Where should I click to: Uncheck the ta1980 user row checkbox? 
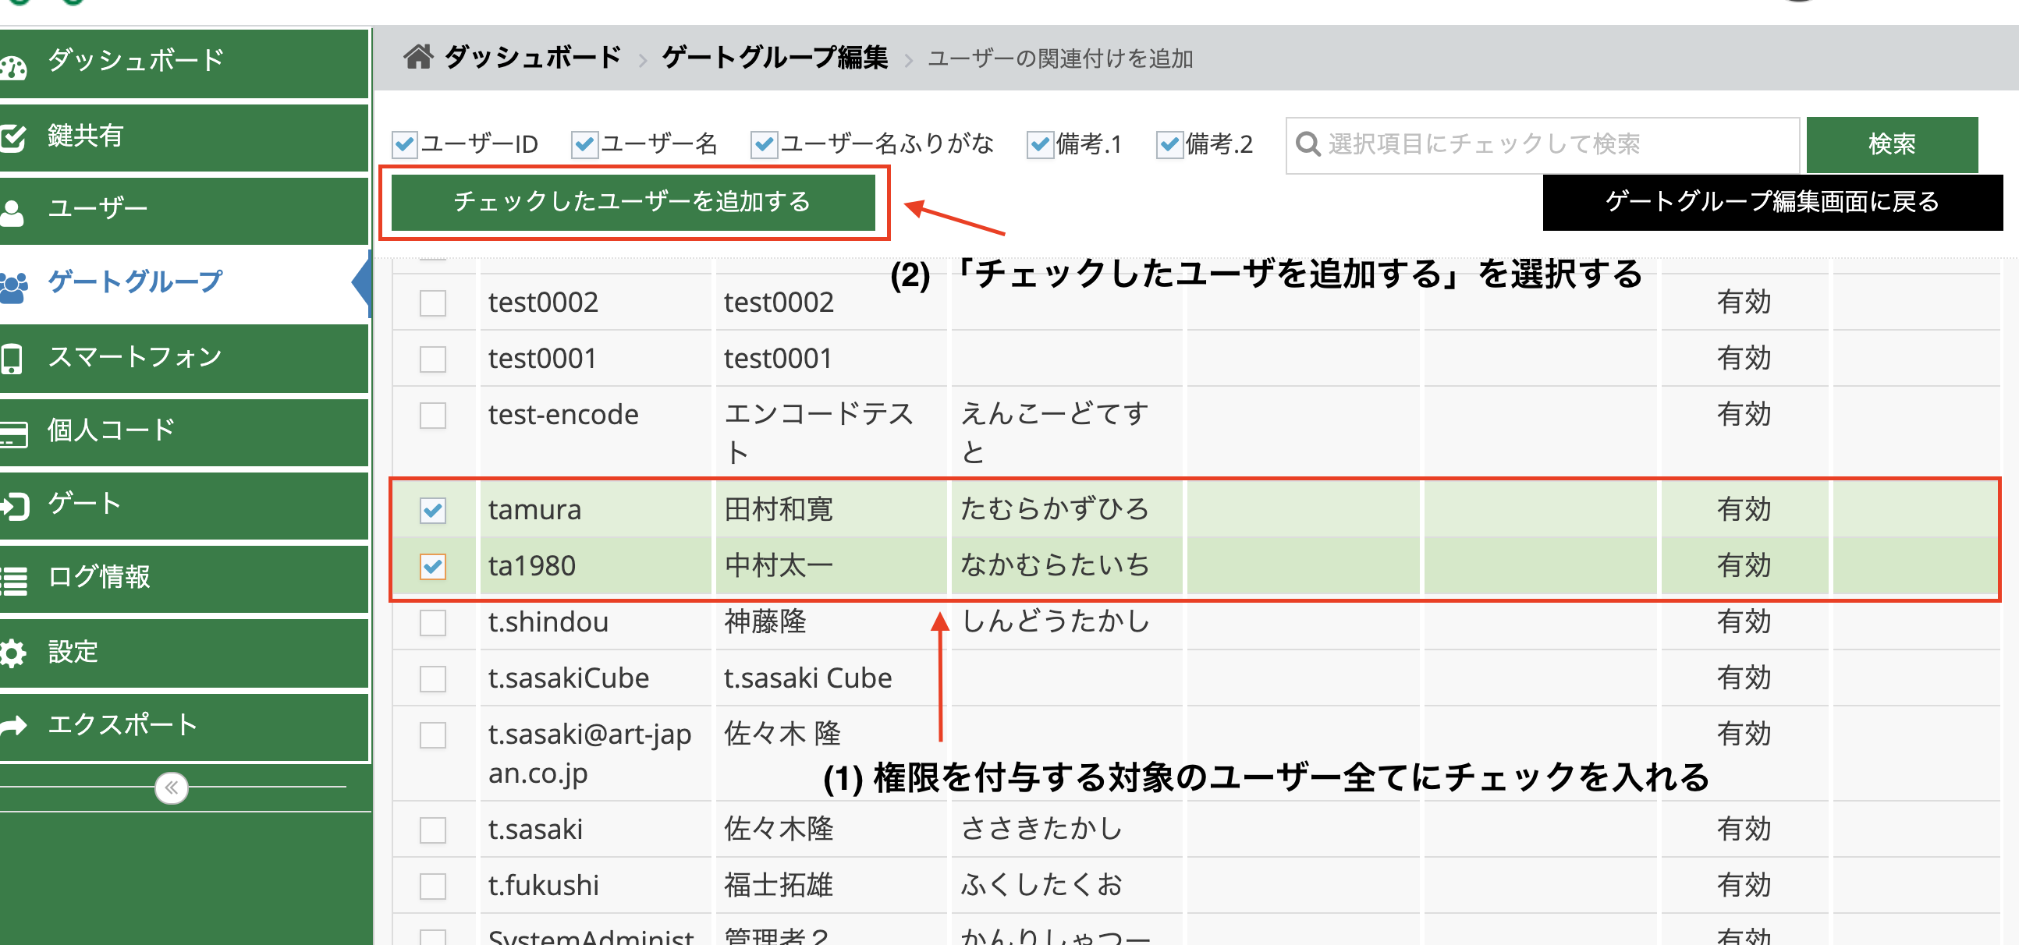coord(433,567)
